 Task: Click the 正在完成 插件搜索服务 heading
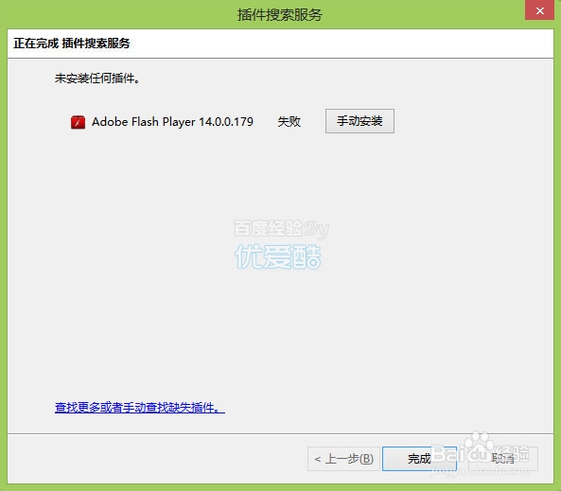point(72,44)
